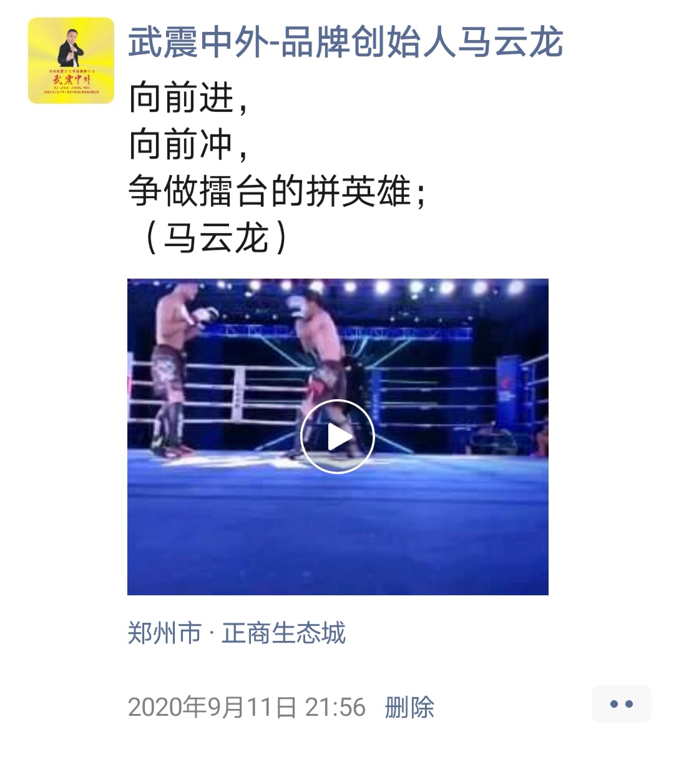The width and height of the screenshot is (674, 757).
Task: Click the blue ring floor in the video
Action: [338, 525]
